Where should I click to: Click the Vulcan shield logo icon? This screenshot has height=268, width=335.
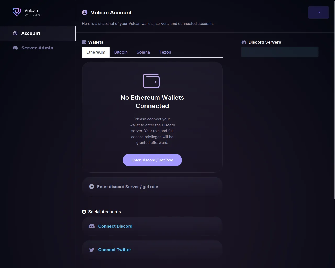[17, 12]
